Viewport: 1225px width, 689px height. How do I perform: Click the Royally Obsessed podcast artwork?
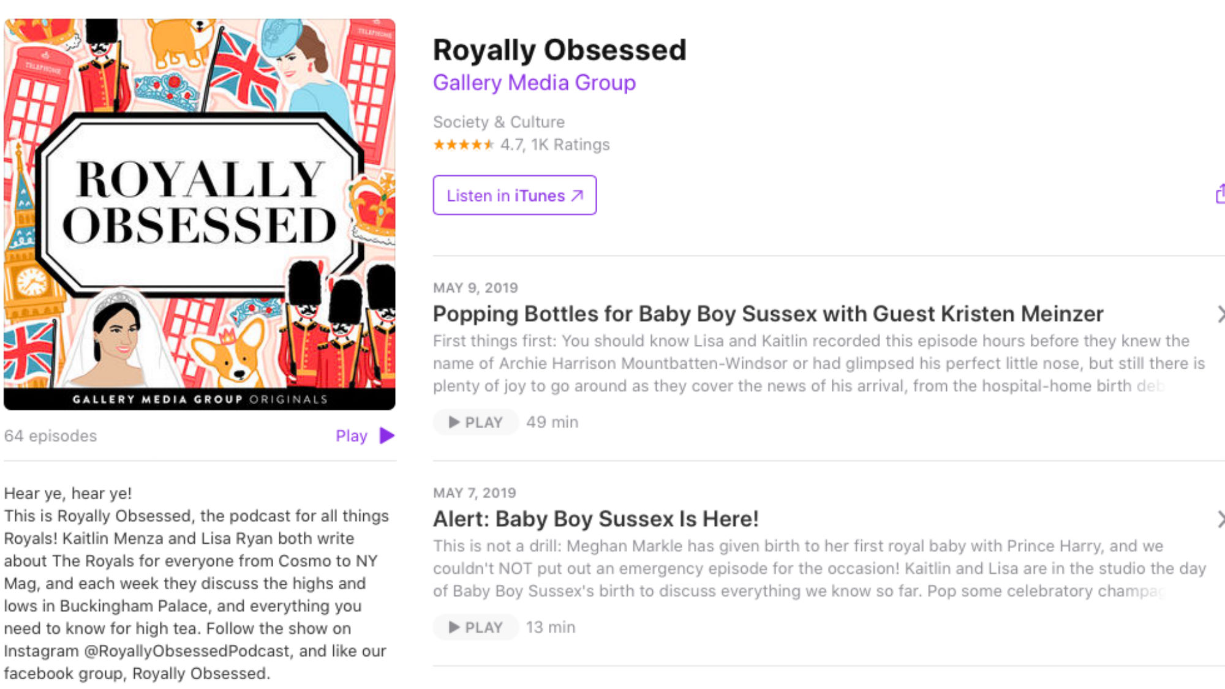tap(200, 214)
